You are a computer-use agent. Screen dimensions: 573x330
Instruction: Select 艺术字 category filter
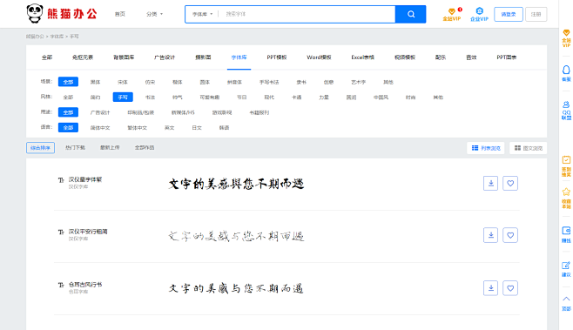[x=359, y=82]
